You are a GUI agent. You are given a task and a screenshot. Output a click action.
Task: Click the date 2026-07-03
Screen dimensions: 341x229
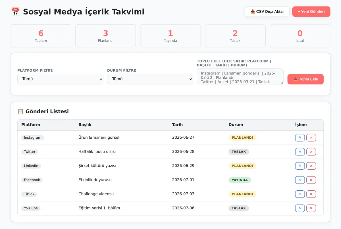183,194
